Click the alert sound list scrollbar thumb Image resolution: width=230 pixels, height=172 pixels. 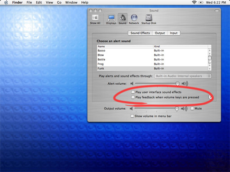tap(210, 58)
